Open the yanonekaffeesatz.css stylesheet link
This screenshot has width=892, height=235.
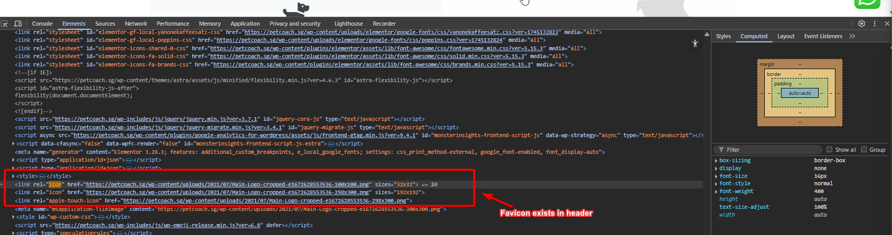click(402, 32)
